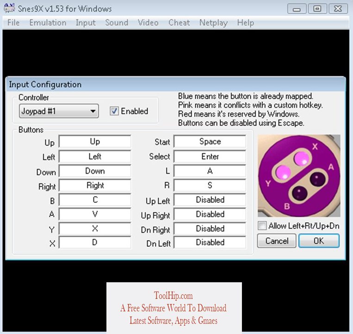This screenshot has height=334, width=353.
Task: Click the L shoulder field showing A
Action: 210,171
